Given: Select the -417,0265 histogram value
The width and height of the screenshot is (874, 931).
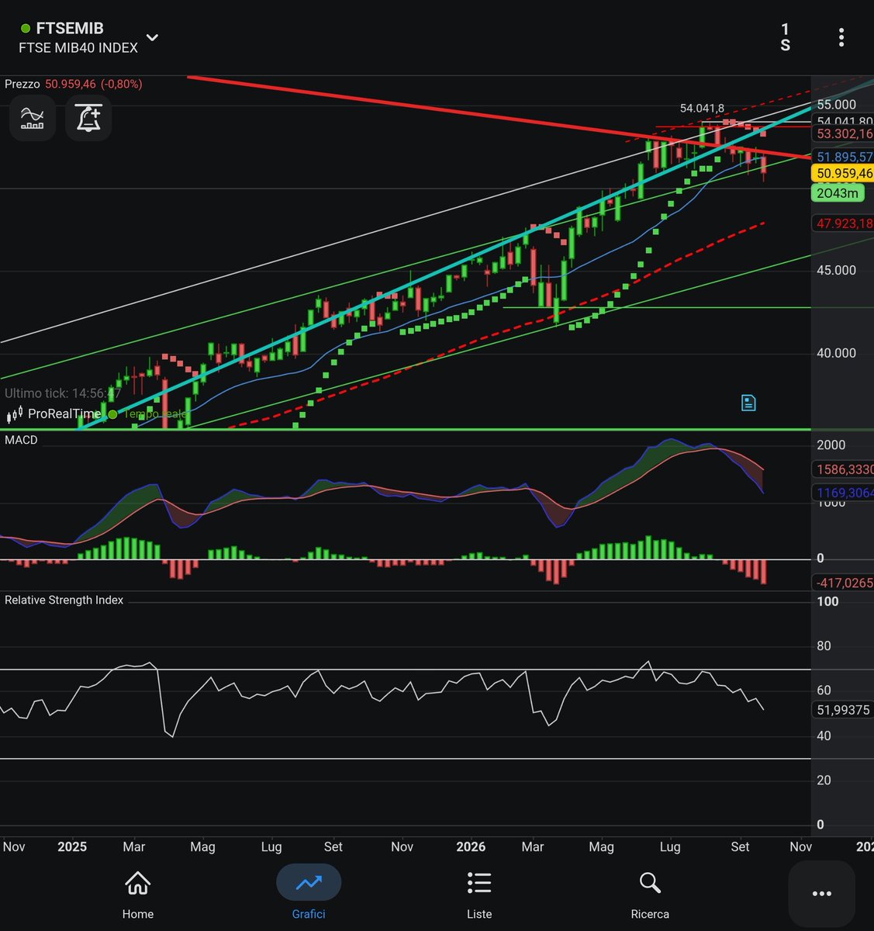Looking at the screenshot, I should [844, 582].
